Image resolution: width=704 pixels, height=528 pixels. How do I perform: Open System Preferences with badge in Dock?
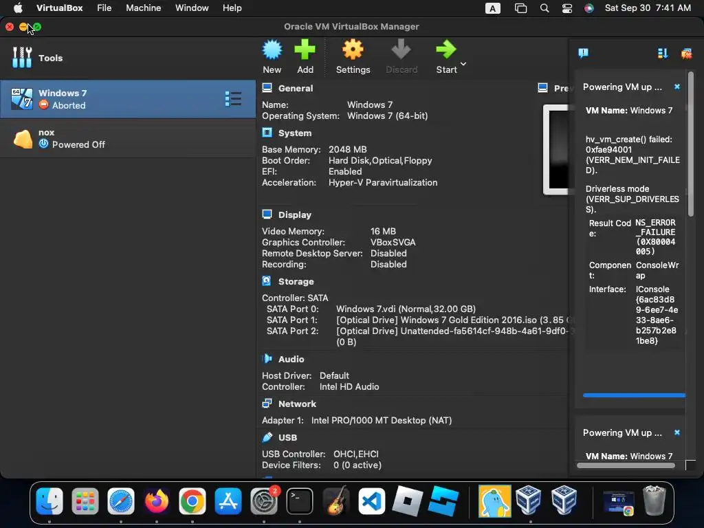(x=264, y=501)
